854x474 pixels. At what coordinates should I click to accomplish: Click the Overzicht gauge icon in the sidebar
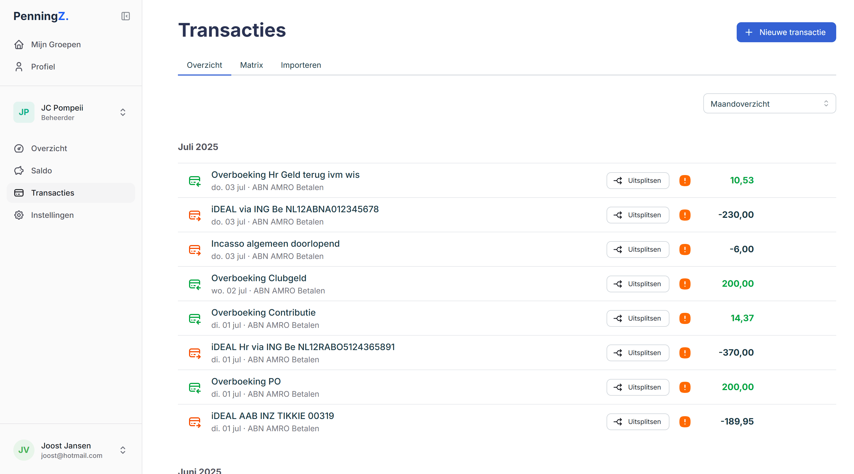point(19,148)
